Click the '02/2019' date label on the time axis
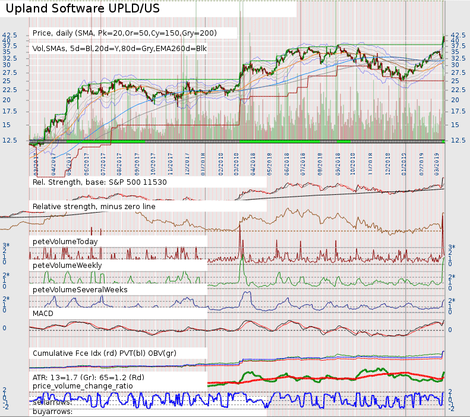 coord(421,164)
